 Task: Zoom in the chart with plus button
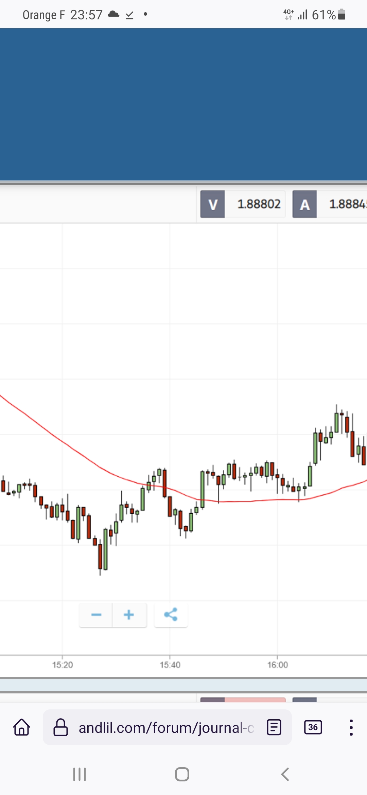click(x=129, y=615)
